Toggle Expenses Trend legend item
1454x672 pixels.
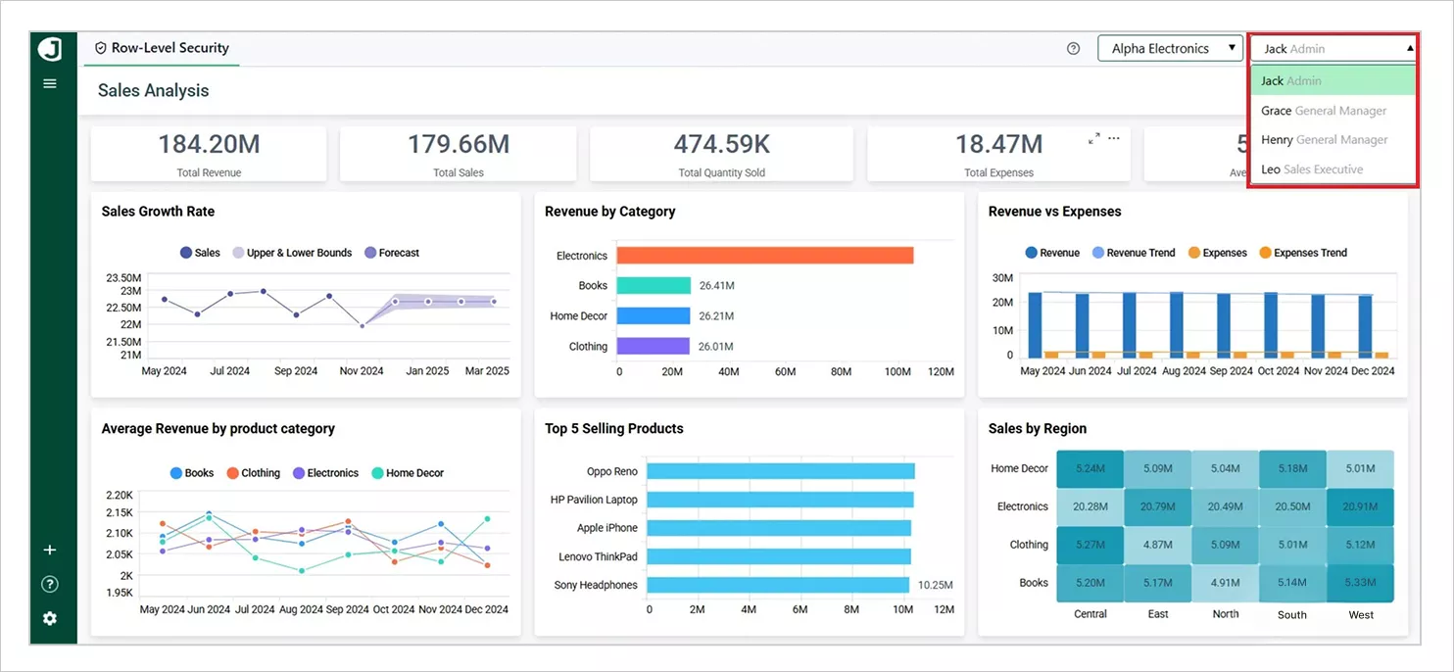1303,253
